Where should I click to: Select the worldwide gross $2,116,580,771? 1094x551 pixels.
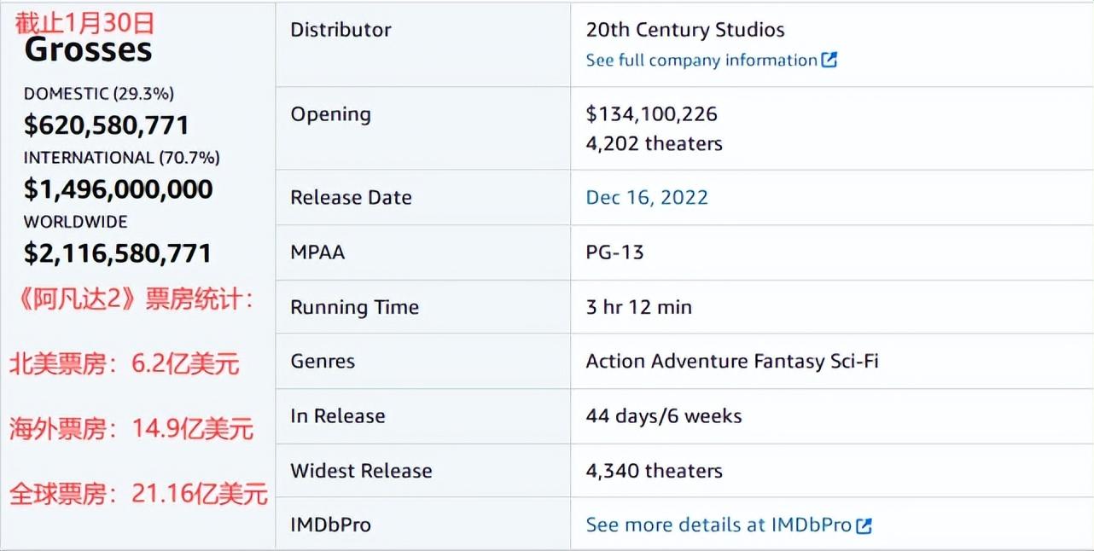118,253
